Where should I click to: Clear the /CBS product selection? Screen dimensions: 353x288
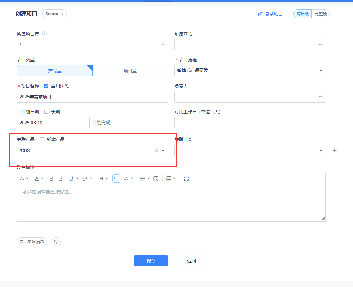tap(156, 151)
